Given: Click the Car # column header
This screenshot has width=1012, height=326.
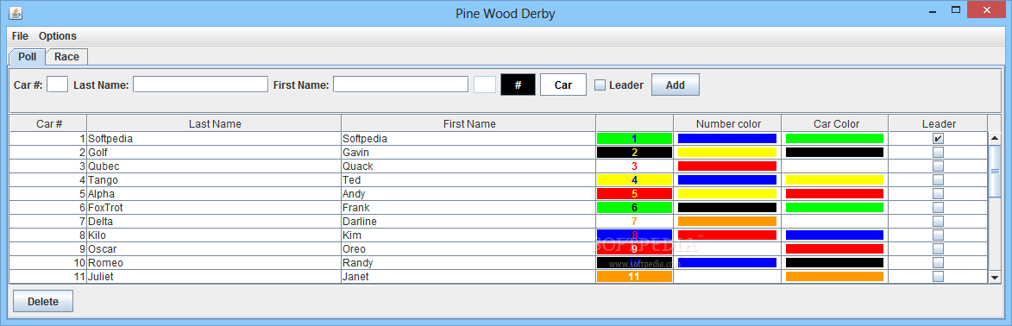Looking at the screenshot, I should (48, 123).
